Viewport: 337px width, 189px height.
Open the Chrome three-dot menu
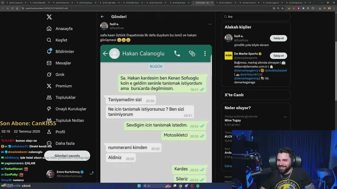(x=334, y=8)
